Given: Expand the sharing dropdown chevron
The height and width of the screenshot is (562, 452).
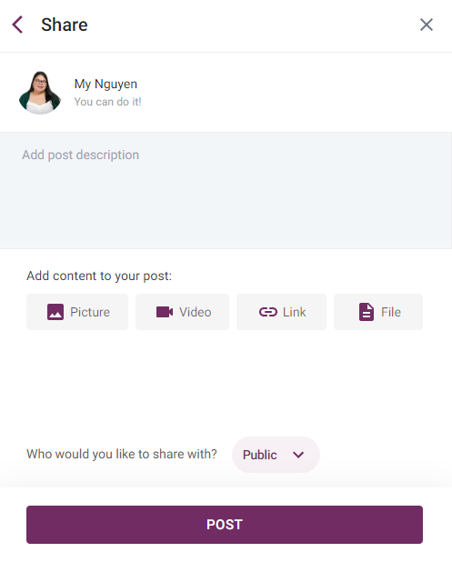Looking at the screenshot, I should click(x=298, y=455).
